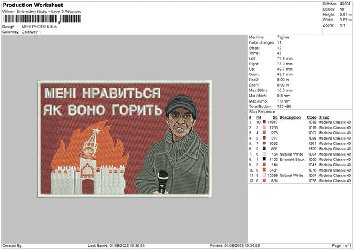Select the Colorway 1 value

pos(31,32)
